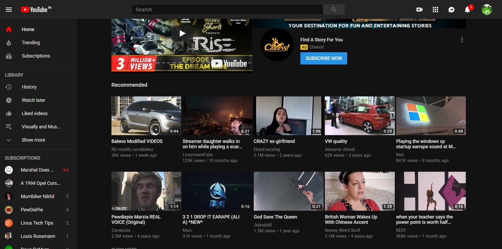Open the messages share icon
Viewport: 502px width, 249px height.
[451, 10]
